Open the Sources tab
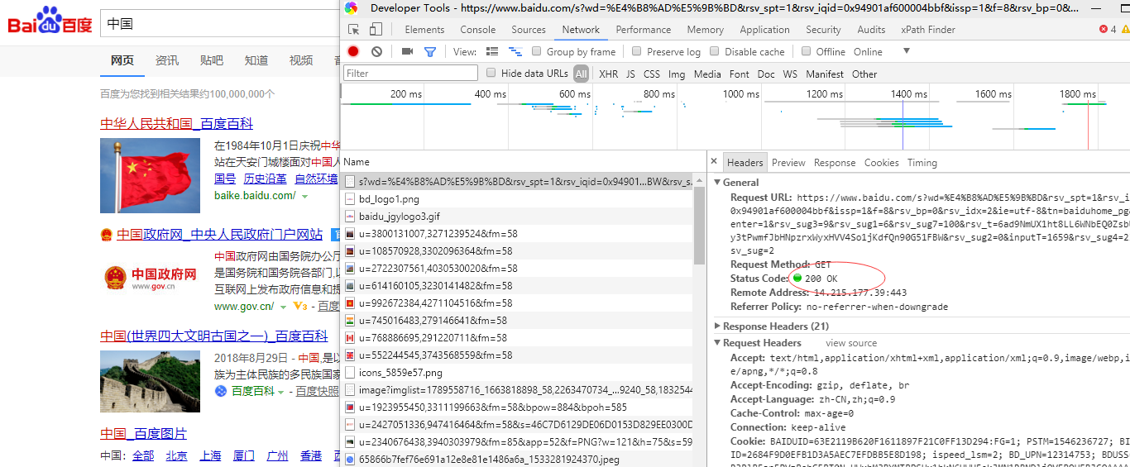1130x467 pixels. tap(529, 30)
